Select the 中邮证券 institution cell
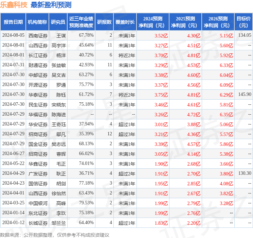The width and height of the screenshot is (253, 238). (38, 75)
